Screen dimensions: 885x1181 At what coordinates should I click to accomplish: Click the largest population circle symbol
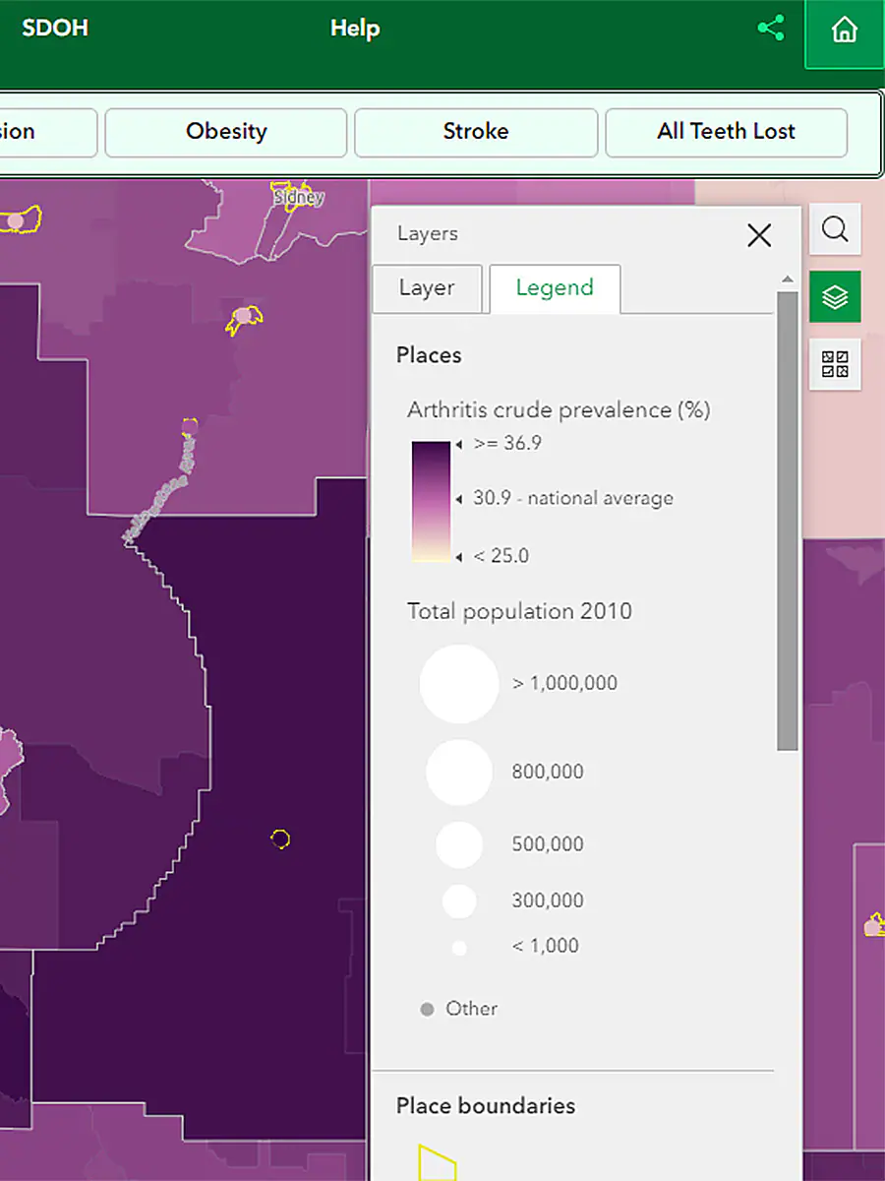[x=458, y=683]
